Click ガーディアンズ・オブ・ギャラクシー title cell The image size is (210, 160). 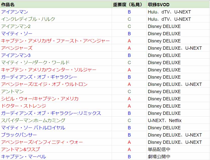(56, 77)
